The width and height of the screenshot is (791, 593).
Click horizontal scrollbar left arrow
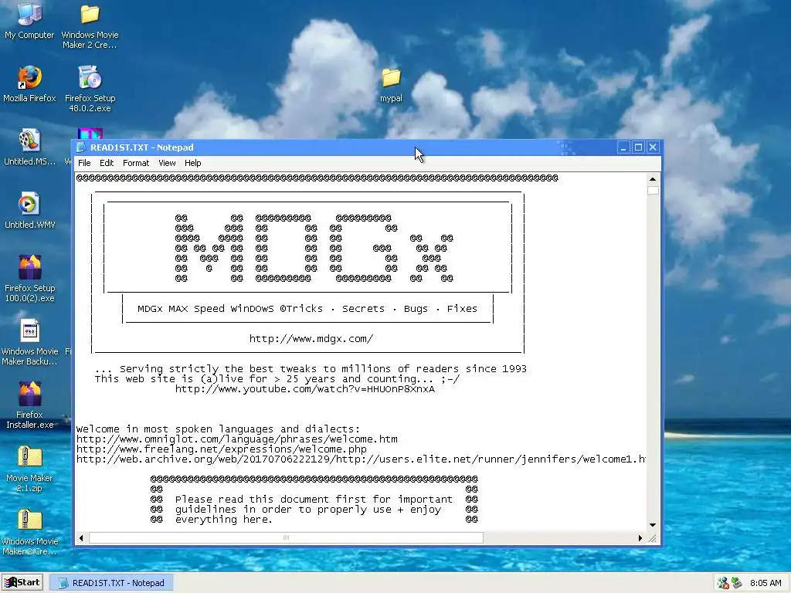tap(81, 538)
